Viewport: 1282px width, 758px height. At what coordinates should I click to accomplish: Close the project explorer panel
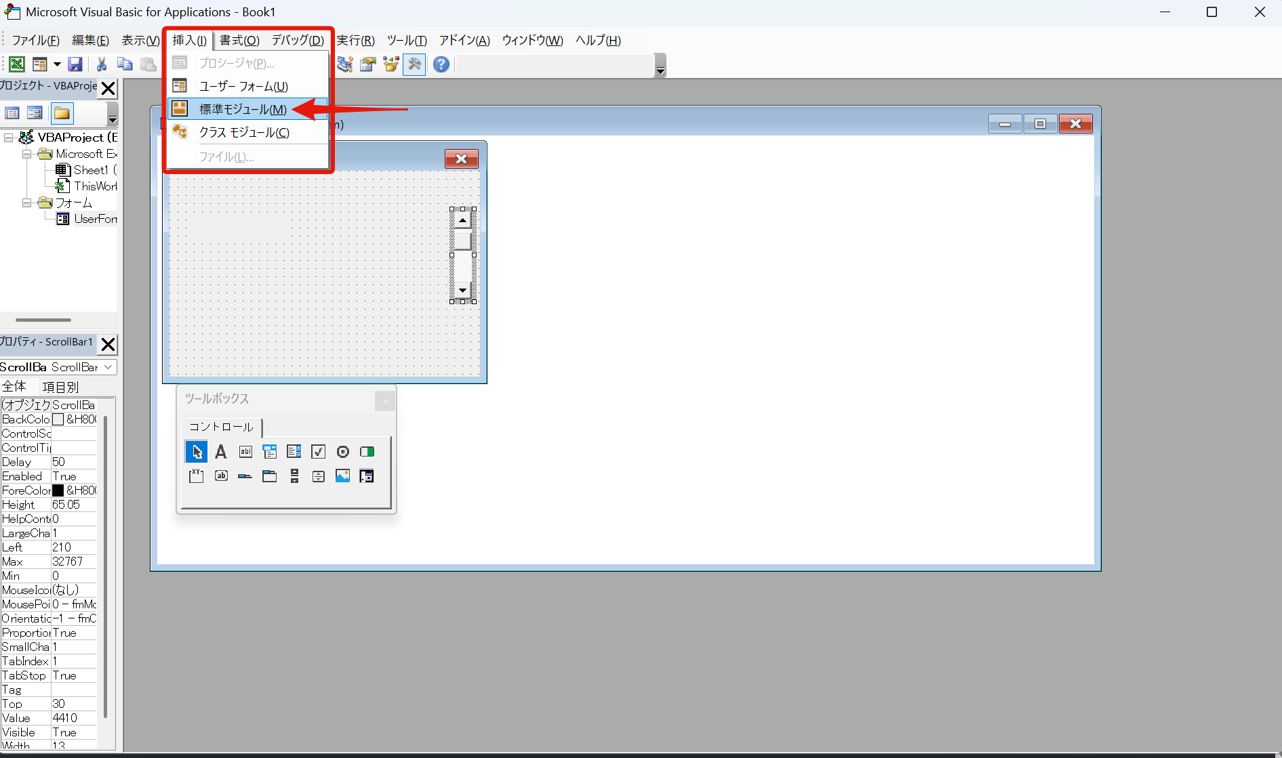pyautogui.click(x=108, y=89)
